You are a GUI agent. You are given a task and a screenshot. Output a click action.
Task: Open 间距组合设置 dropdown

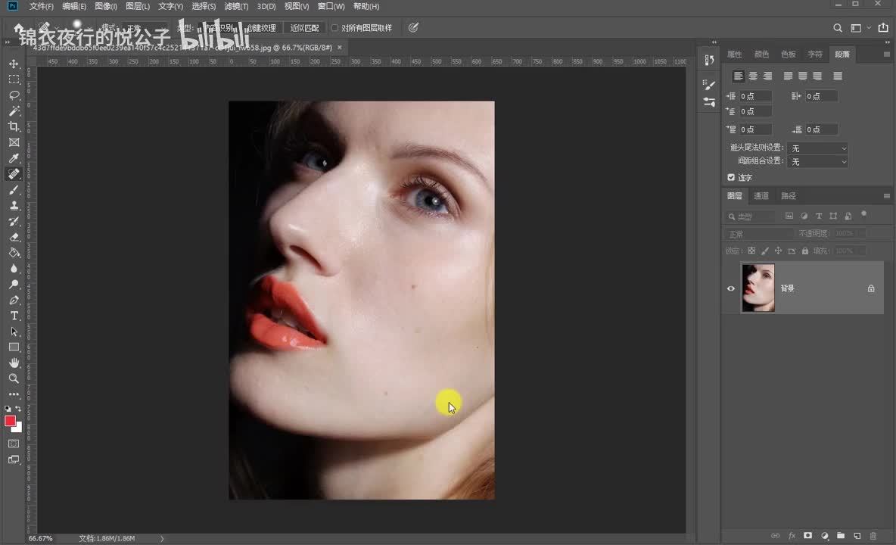coord(818,162)
